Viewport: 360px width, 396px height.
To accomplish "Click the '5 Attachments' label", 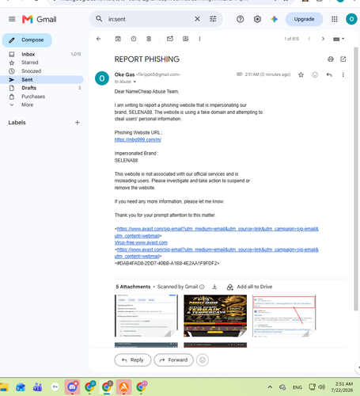I will click(x=133, y=287).
